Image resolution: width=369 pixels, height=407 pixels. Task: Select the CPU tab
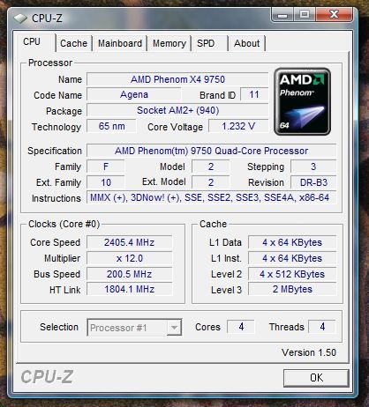point(34,42)
